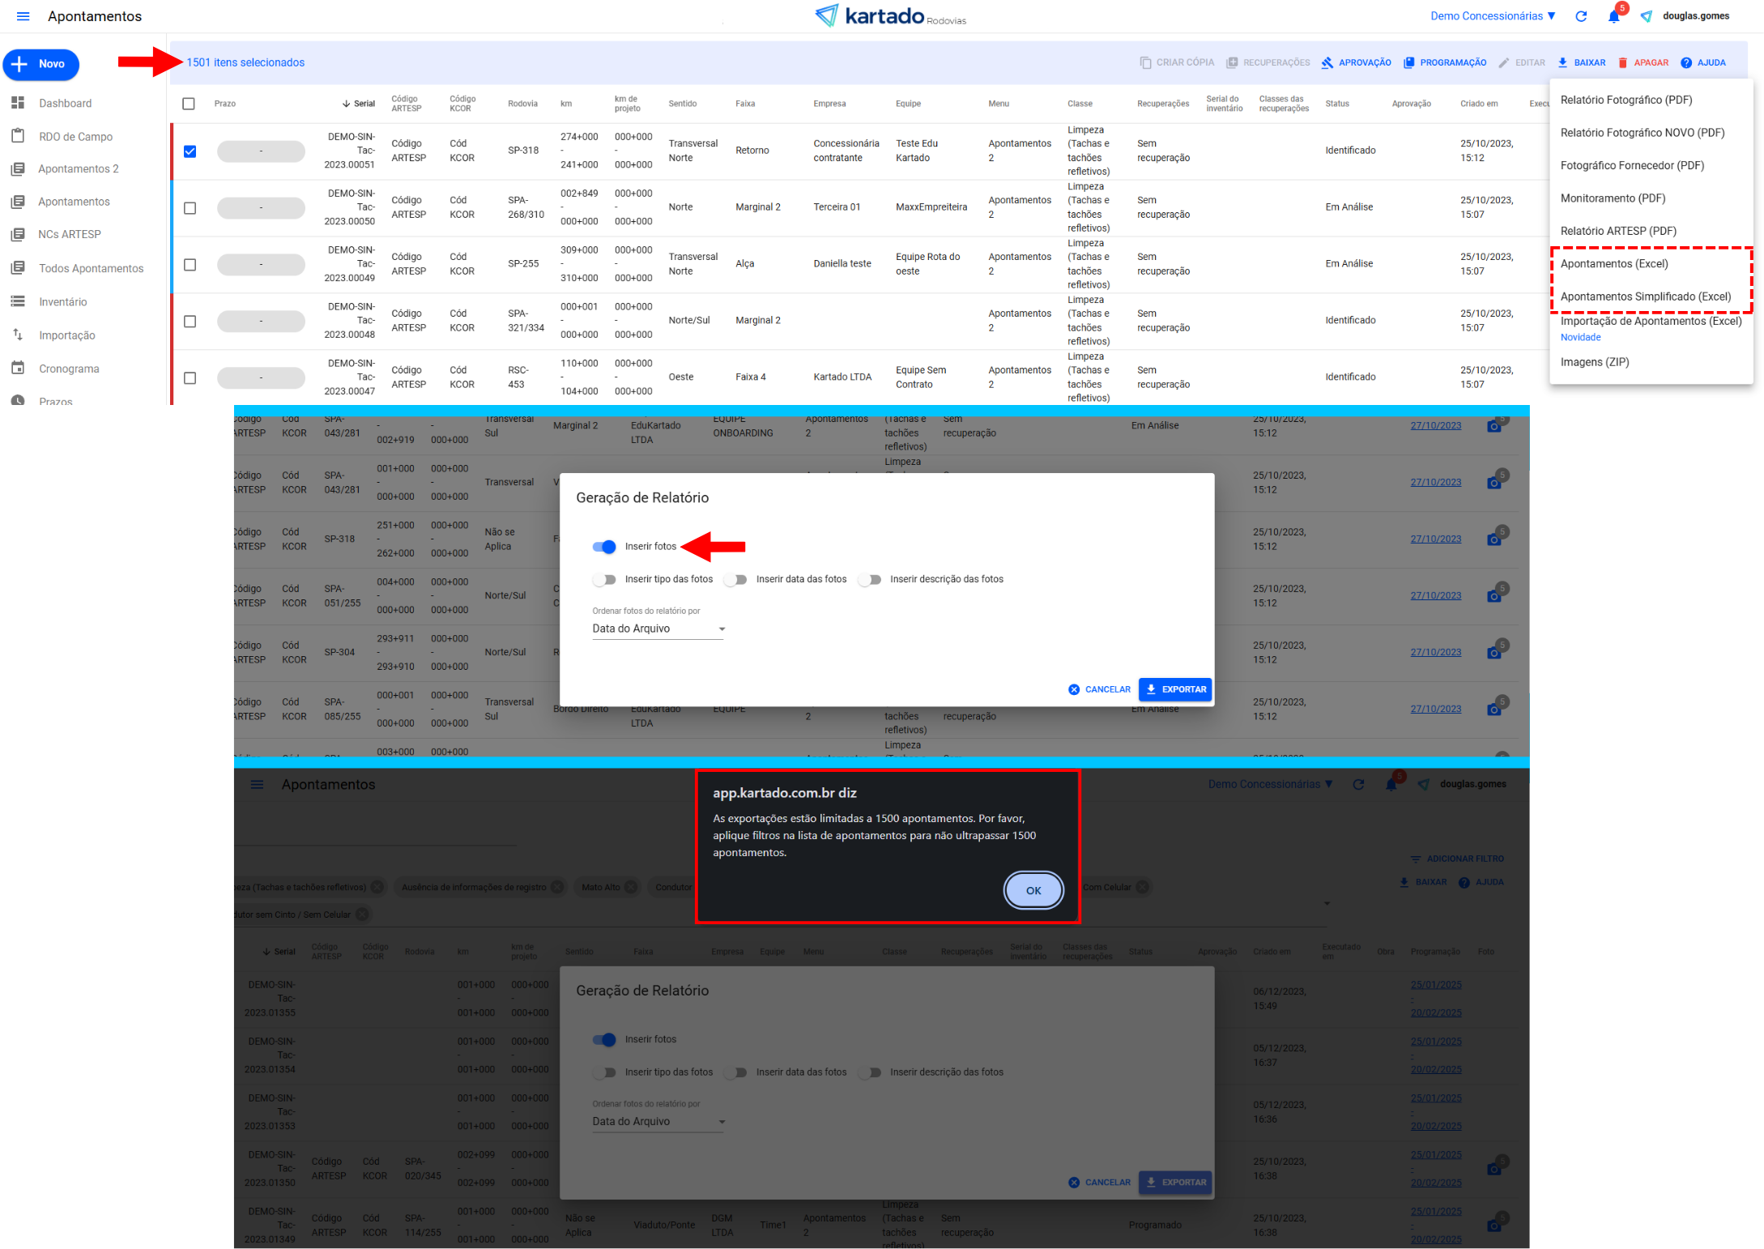1764x1249 pixels.
Task: Click the refresh icon in header
Action: click(x=1580, y=16)
